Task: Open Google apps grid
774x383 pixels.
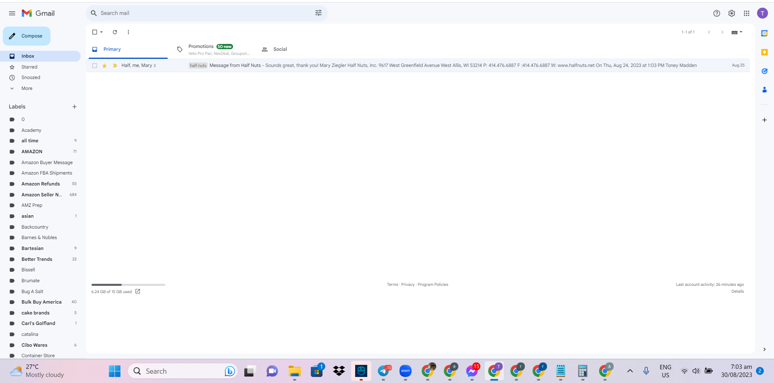Action: pyautogui.click(x=747, y=13)
